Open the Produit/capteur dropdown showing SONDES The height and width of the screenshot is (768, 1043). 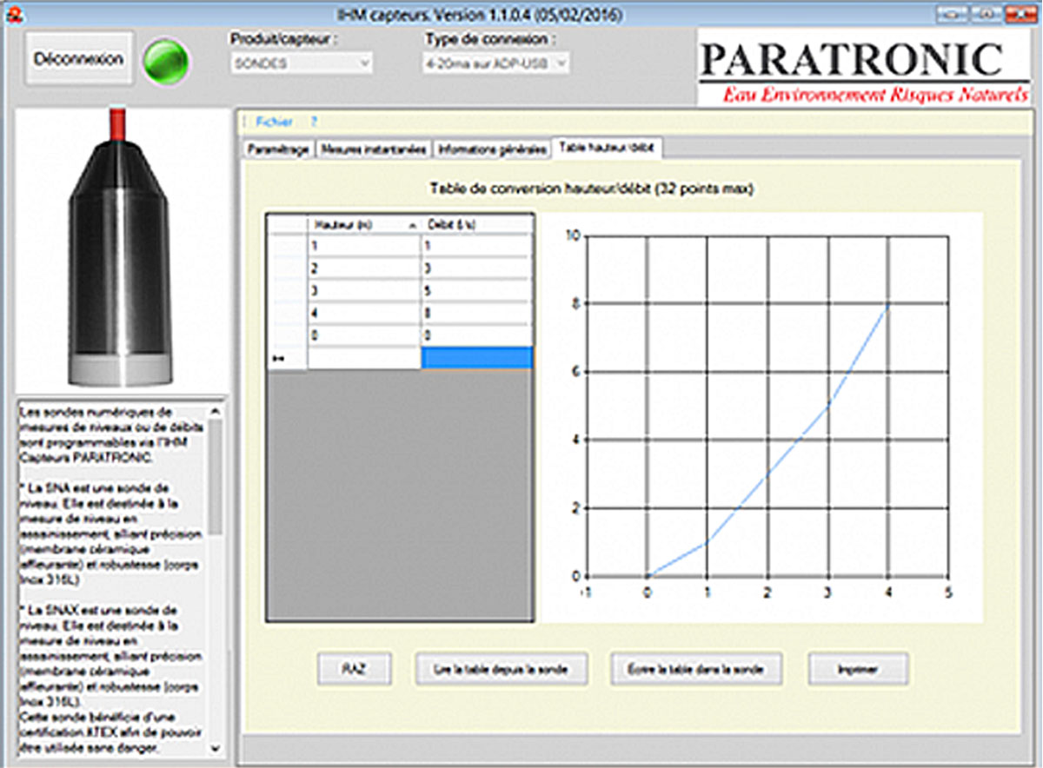coord(302,63)
